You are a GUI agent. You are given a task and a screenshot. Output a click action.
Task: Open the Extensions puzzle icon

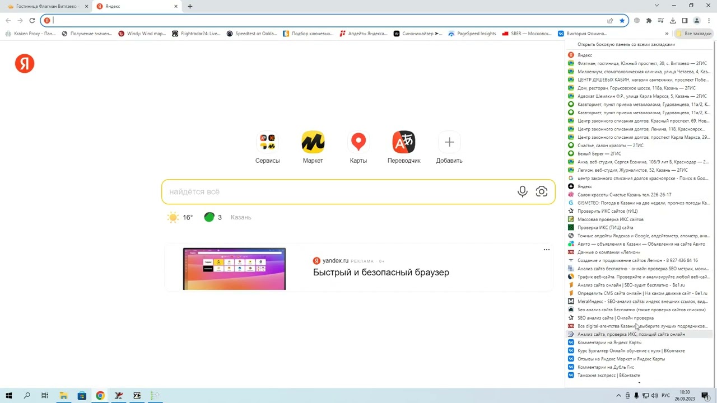[649, 21]
